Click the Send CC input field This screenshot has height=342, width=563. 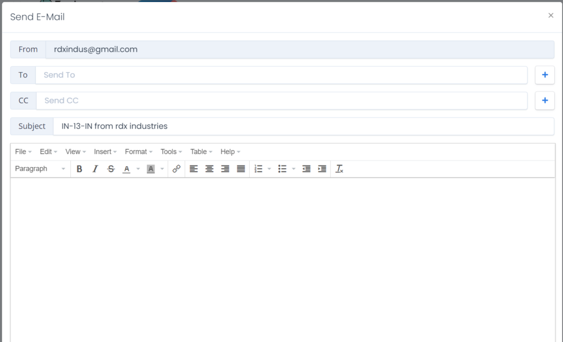[282, 101]
